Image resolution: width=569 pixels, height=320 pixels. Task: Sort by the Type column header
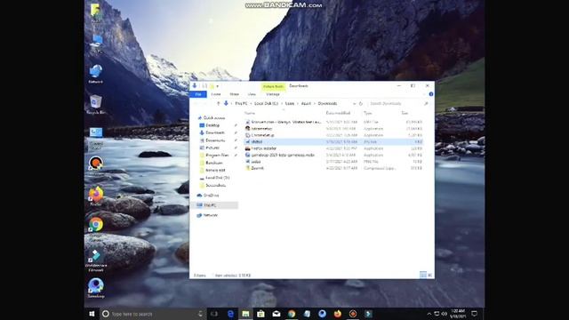pos(368,113)
